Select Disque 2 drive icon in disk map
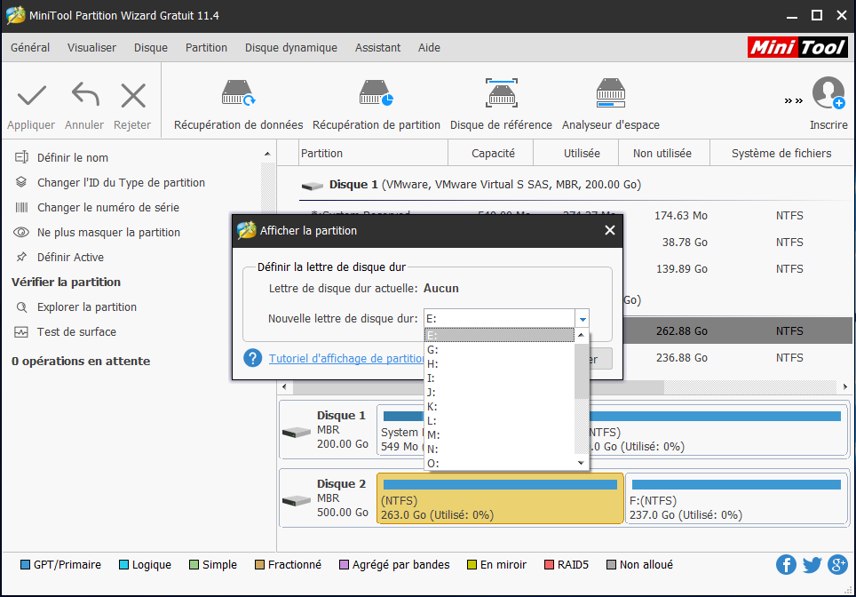This screenshot has height=597, width=856. tap(297, 500)
